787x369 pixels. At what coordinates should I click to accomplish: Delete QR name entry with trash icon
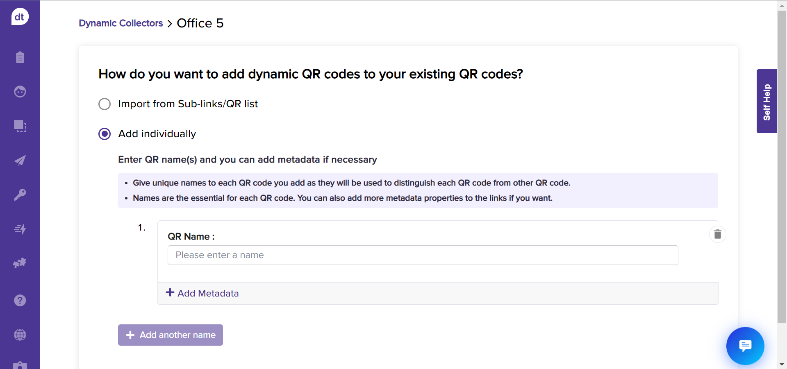717,234
